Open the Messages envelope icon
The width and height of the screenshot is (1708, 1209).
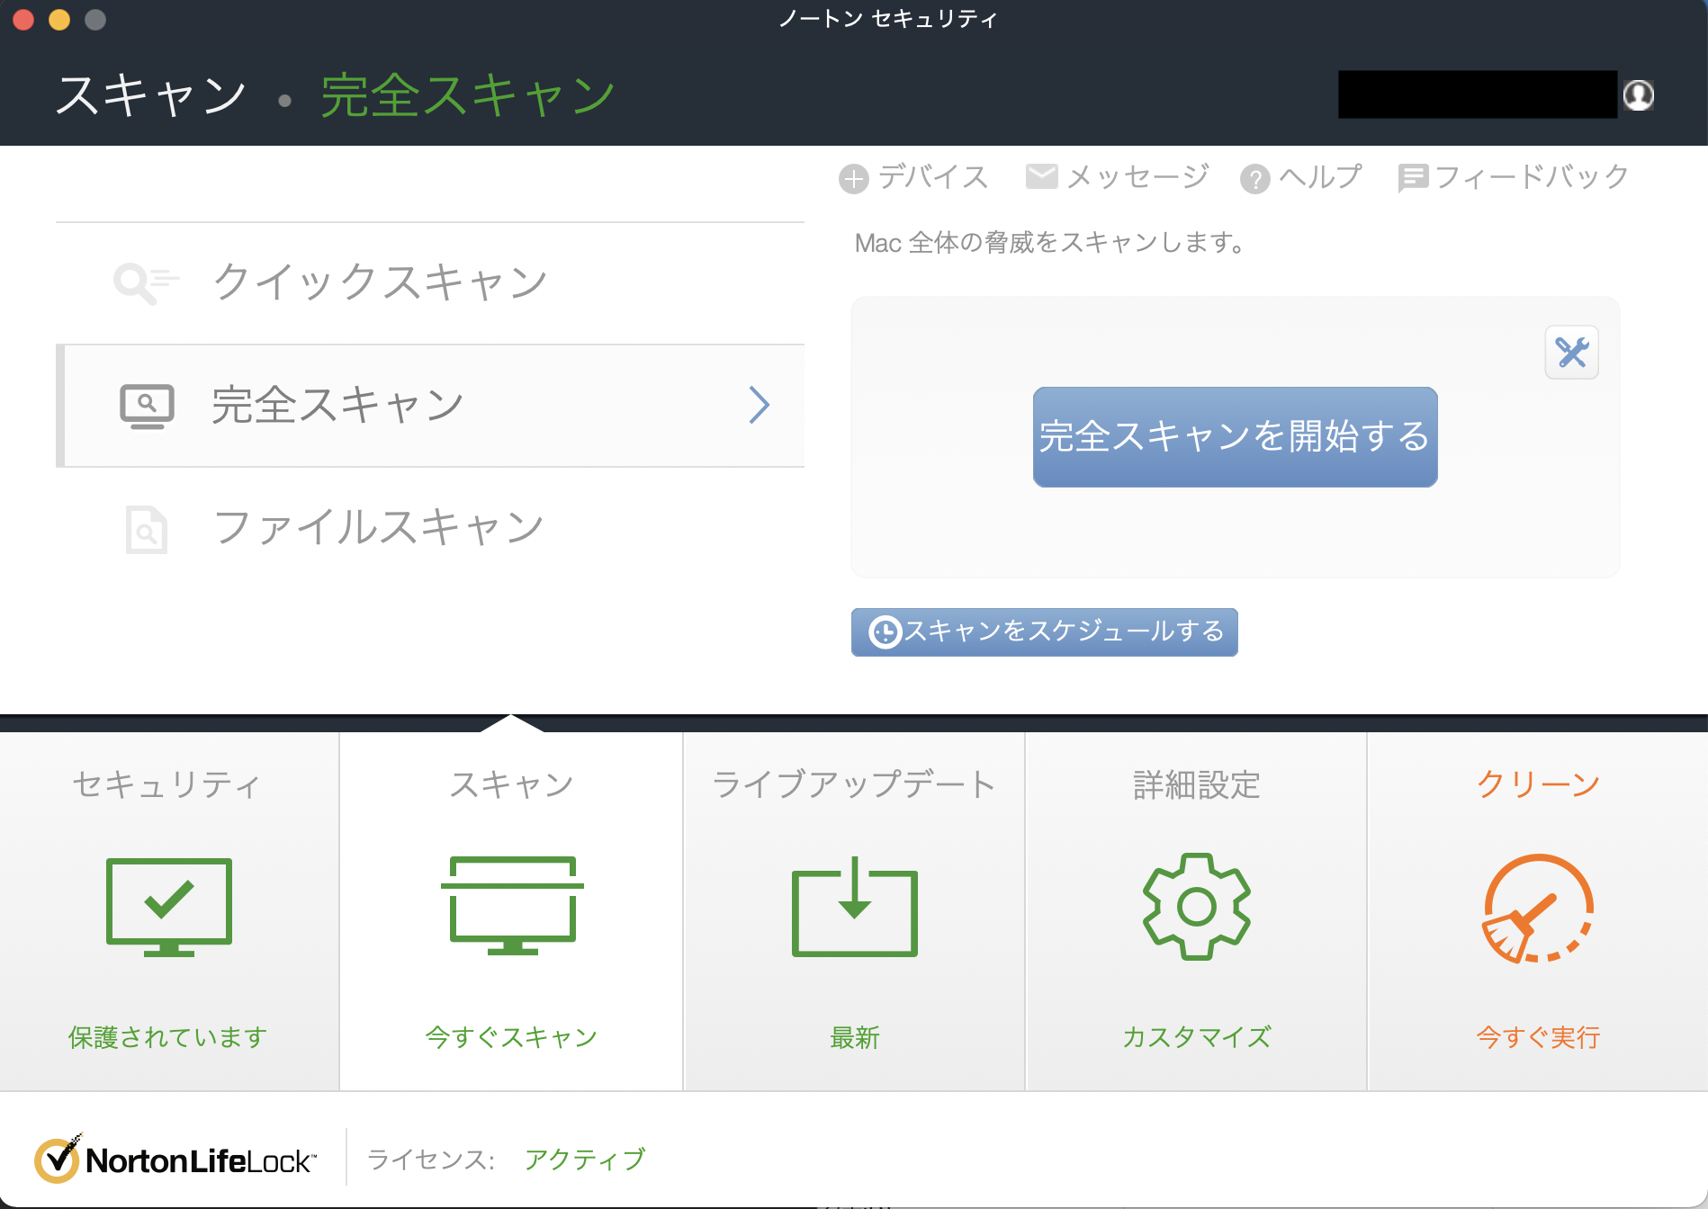(x=1041, y=177)
